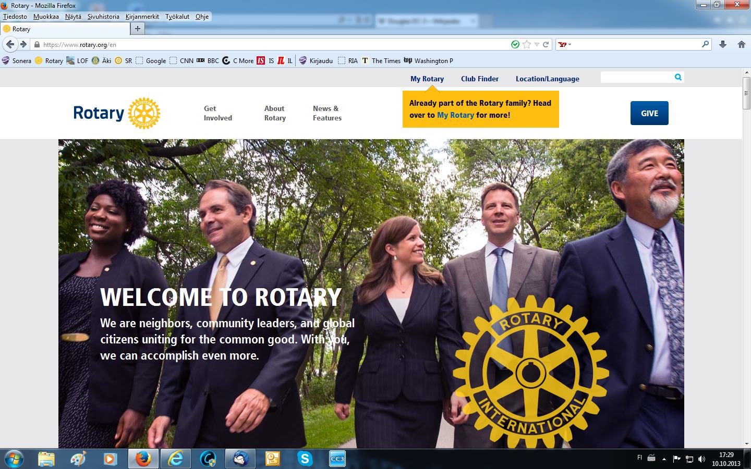Click the padlock site identity icon
This screenshot has height=469, width=751.
click(37, 45)
